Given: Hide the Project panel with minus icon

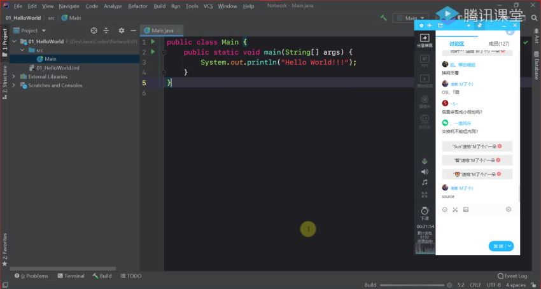Looking at the screenshot, I should [134, 31].
